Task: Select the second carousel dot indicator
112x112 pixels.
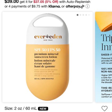Action: tap(81, 15)
